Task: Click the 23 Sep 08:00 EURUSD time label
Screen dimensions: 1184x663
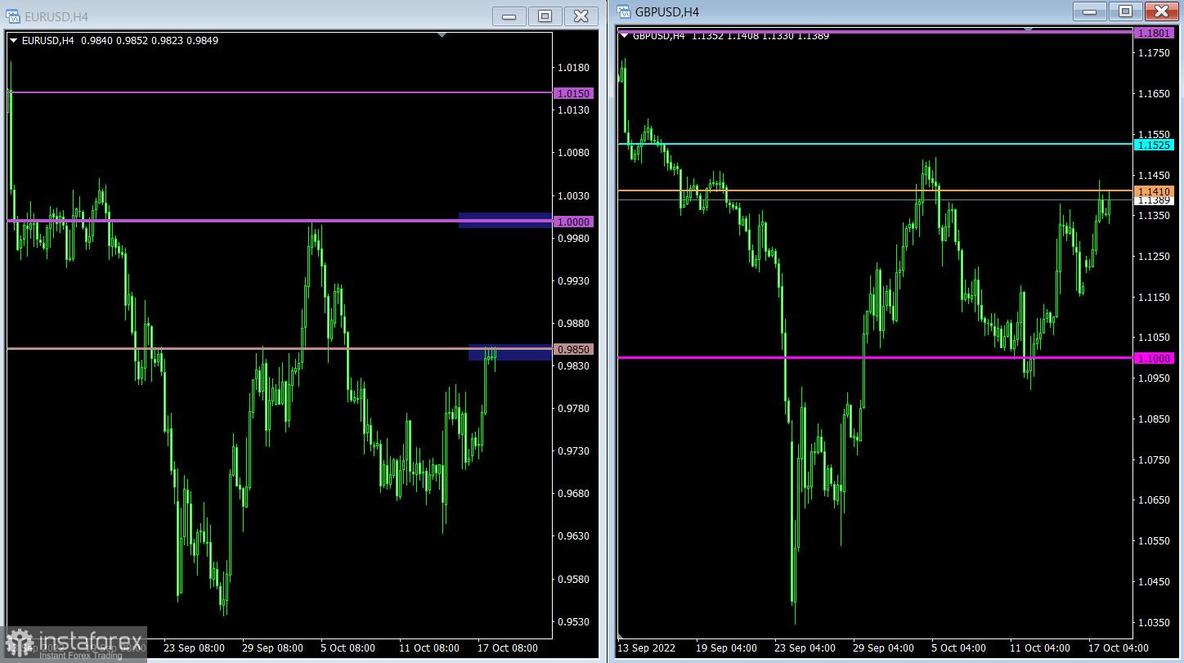Action: pos(194,648)
